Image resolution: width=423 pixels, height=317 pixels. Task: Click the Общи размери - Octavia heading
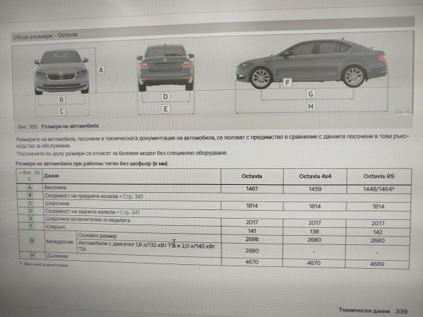(x=46, y=36)
